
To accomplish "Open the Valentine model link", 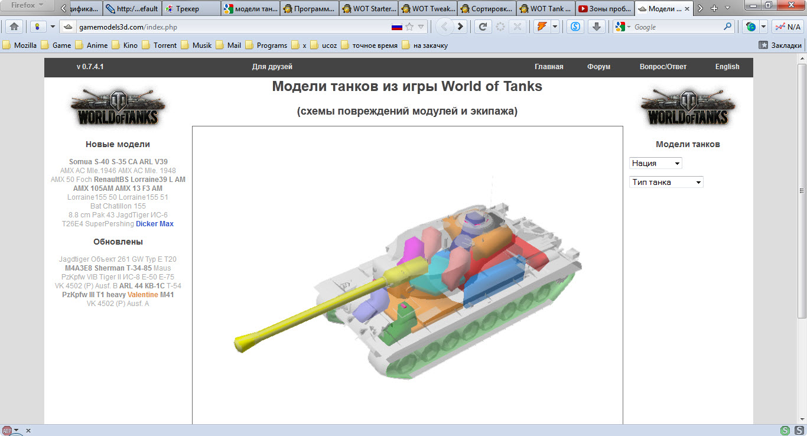I will click(144, 294).
